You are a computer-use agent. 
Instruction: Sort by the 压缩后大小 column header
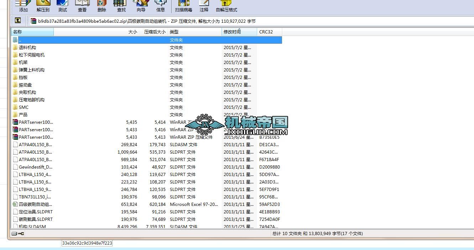click(153, 32)
